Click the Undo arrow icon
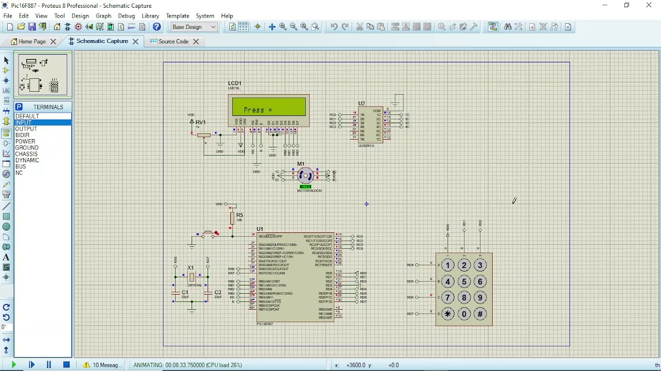 (x=334, y=27)
